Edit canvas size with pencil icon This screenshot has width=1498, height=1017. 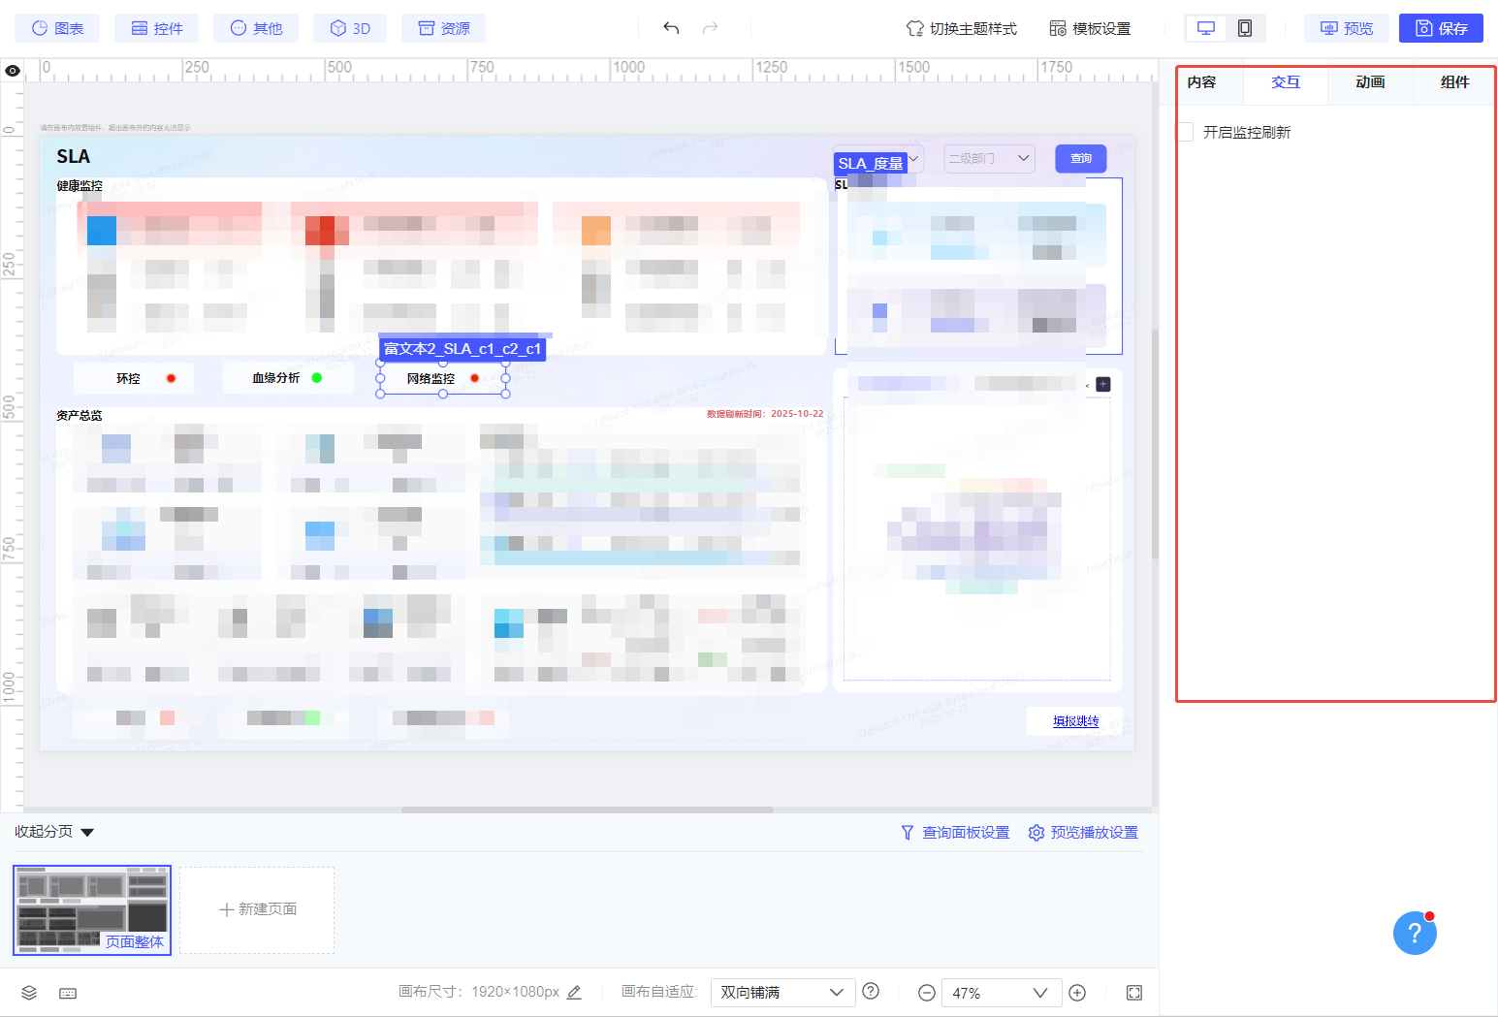(574, 992)
